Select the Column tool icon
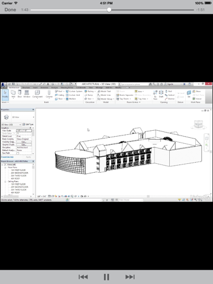This screenshot has width=213, height=284. point(49,94)
